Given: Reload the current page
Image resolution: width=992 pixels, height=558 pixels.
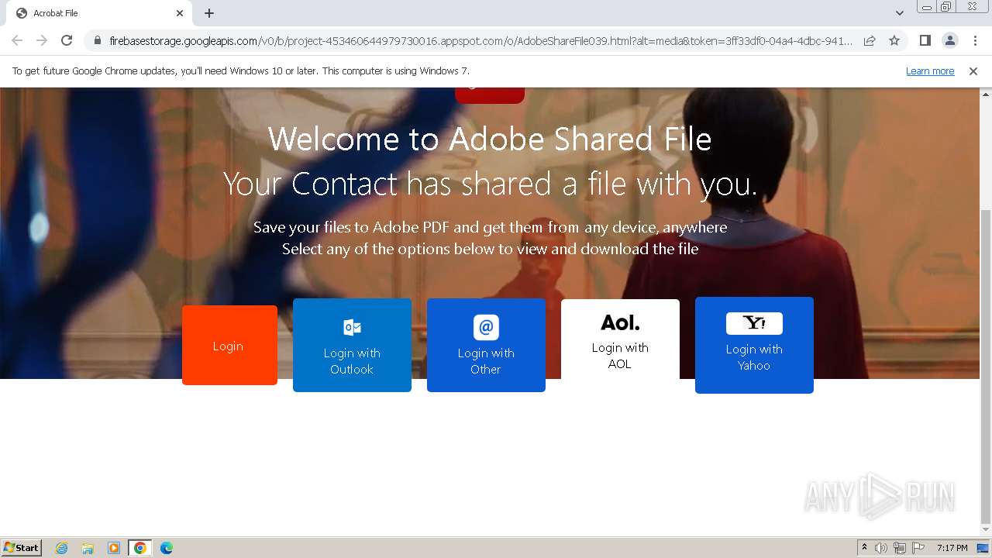Looking at the screenshot, I should pos(67,40).
